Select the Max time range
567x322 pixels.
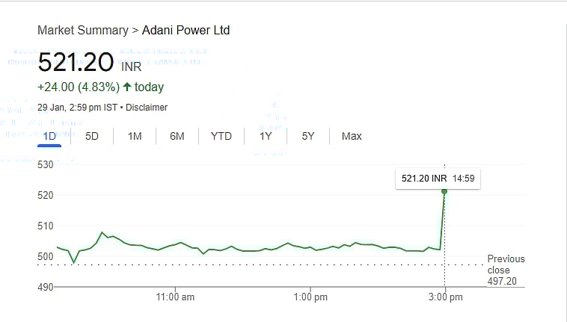click(352, 136)
